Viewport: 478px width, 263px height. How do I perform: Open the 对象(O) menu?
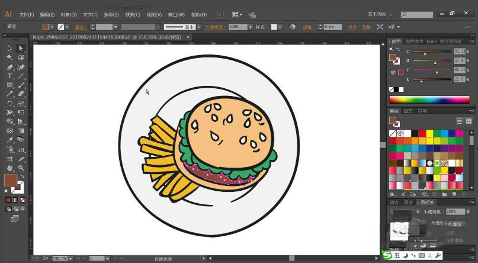click(68, 15)
